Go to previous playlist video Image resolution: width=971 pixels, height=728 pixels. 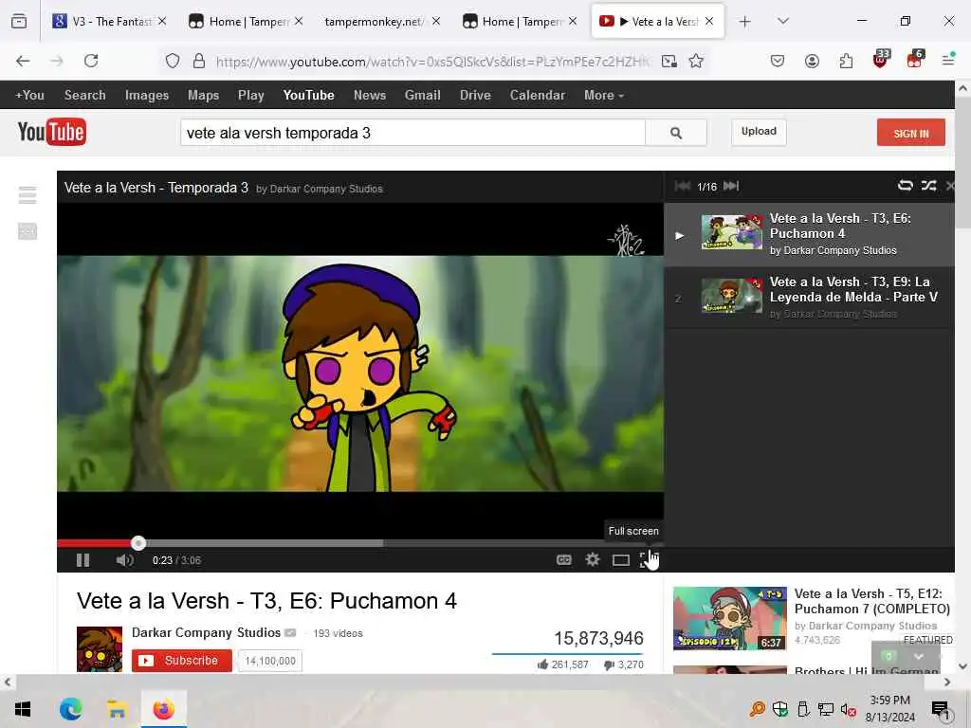click(683, 186)
